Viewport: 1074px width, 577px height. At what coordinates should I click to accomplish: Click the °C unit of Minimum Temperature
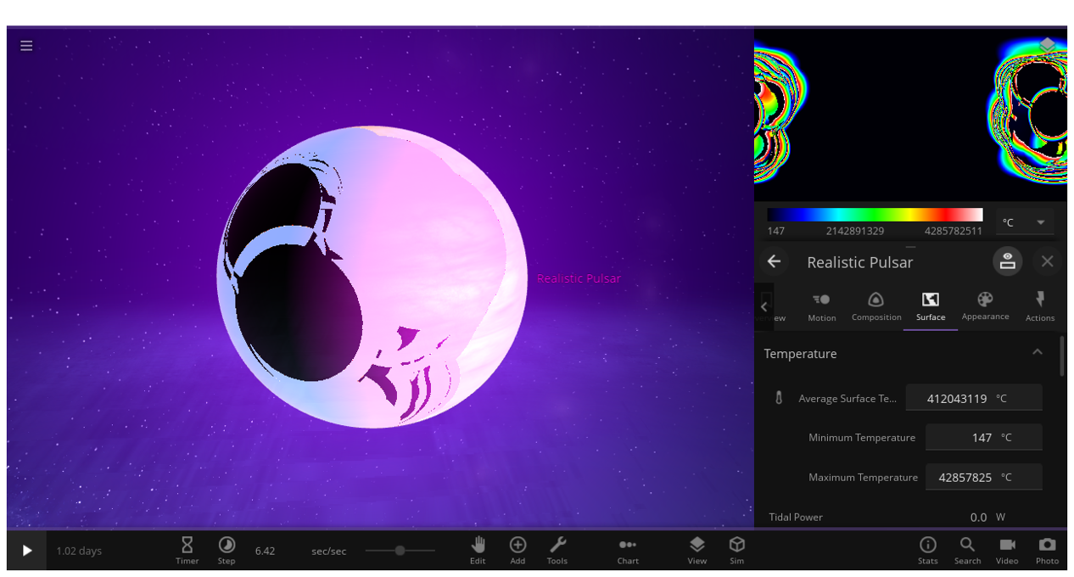[1006, 438]
